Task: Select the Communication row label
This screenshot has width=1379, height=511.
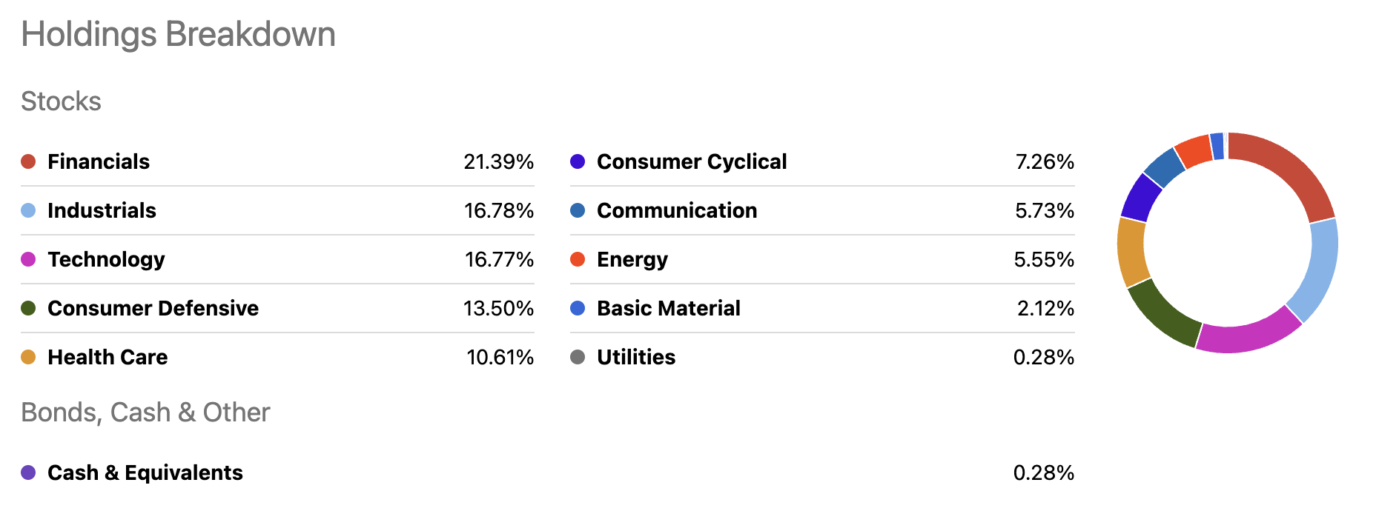Action: (677, 210)
